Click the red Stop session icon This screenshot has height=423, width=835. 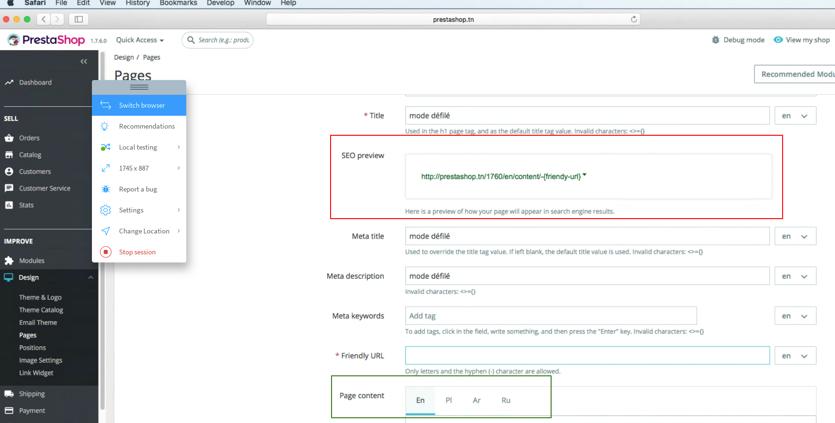point(106,252)
